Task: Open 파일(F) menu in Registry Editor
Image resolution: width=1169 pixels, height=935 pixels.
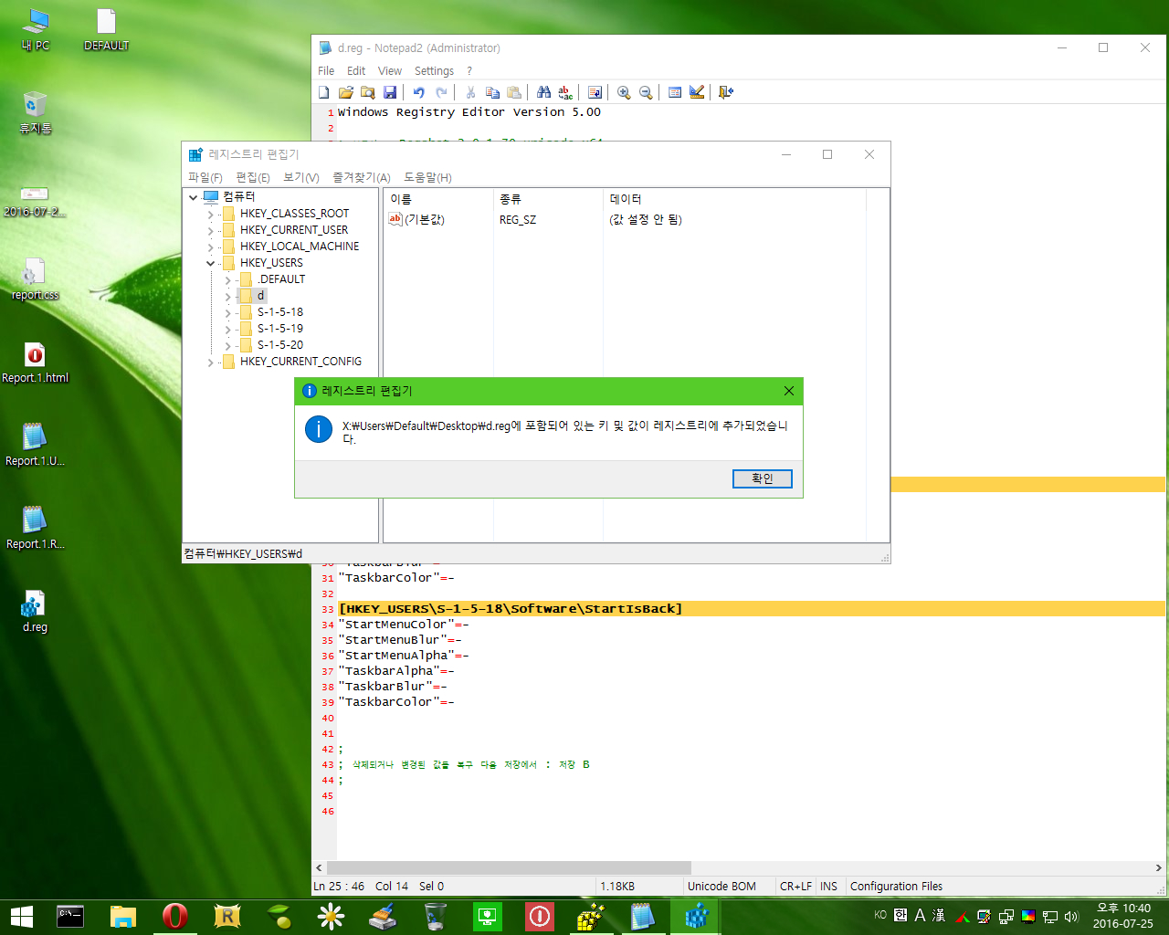Action: (205, 177)
